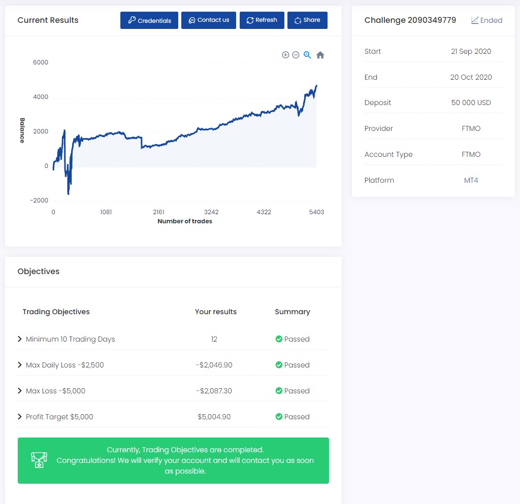Select the magnifier selection zoom tool
The height and width of the screenshot is (504, 520).
tap(307, 55)
